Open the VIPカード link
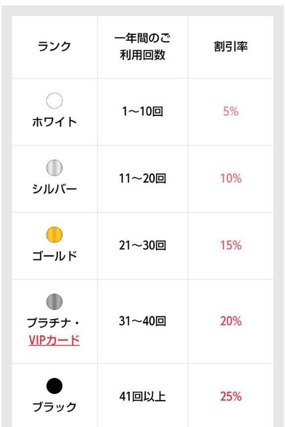This screenshot has width=285, height=427. 54,340
